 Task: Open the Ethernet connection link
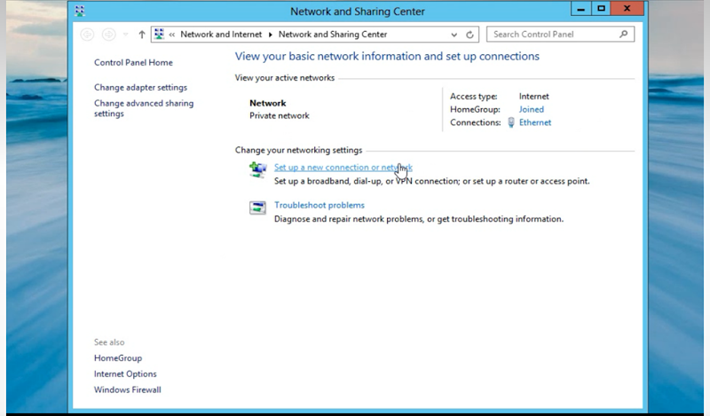(x=535, y=122)
